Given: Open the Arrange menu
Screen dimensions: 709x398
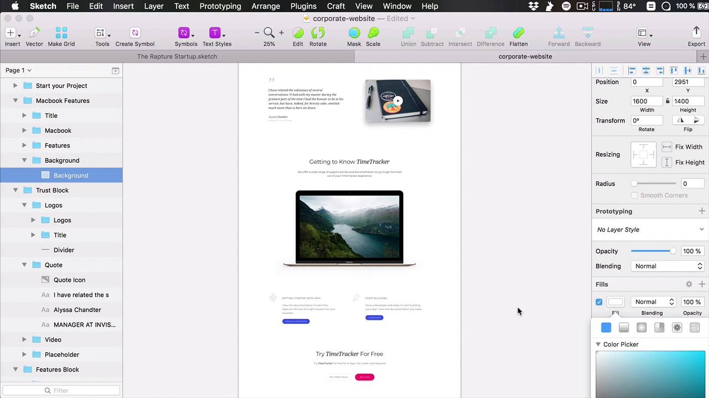Looking at the screenshot, I should tap(266, 6).
